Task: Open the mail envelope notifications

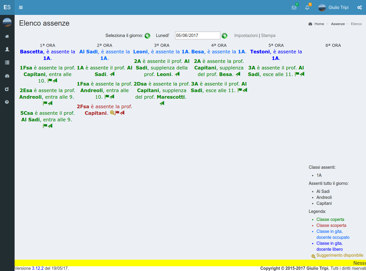Action: (294, 7)
